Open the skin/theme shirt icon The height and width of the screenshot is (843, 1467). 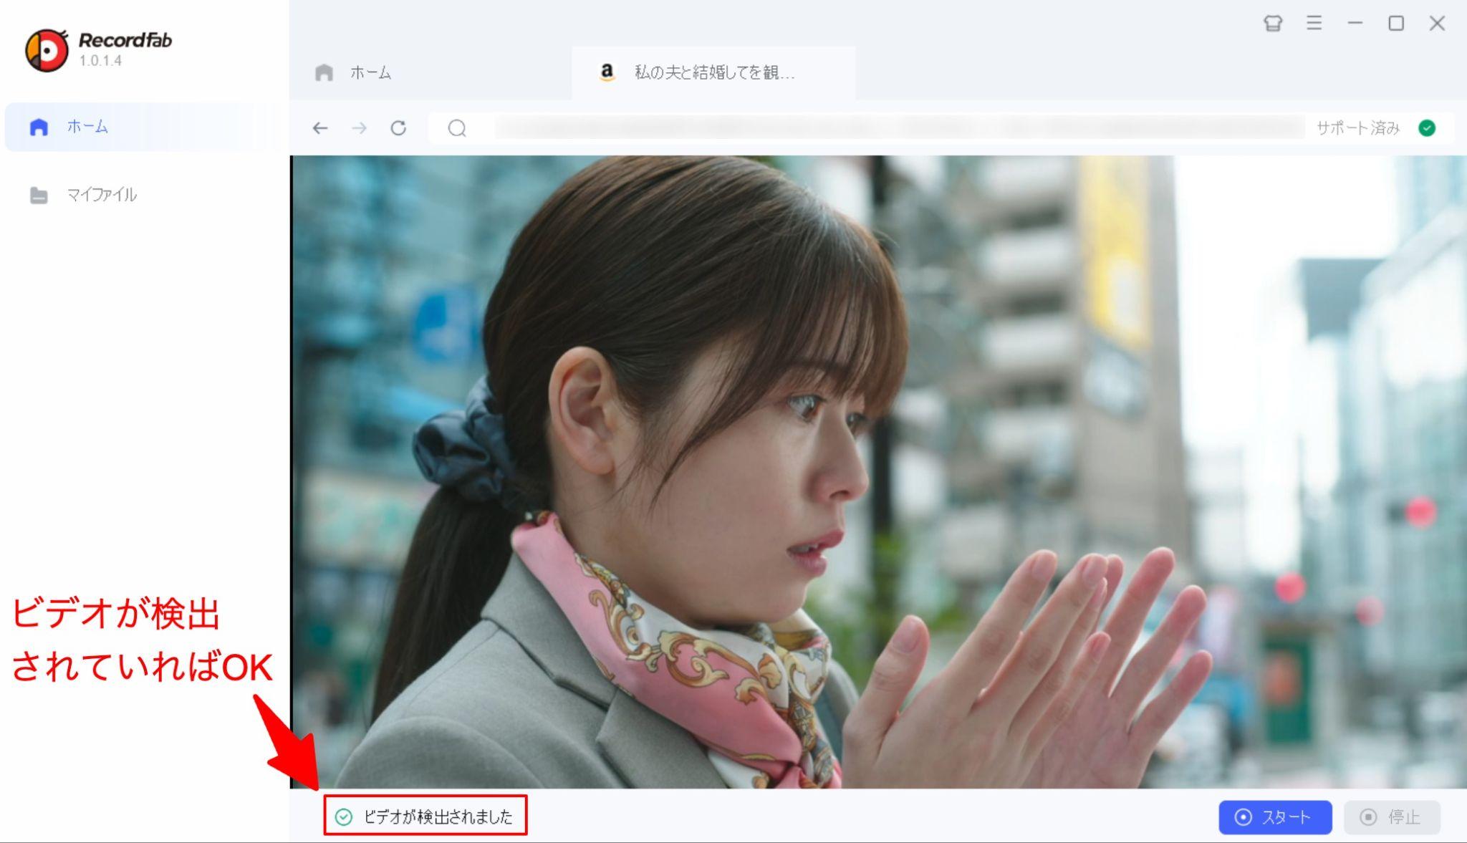point(1273,24)
